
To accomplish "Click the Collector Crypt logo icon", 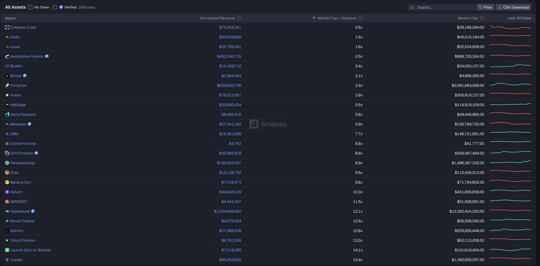I will [x=7, y=27].
